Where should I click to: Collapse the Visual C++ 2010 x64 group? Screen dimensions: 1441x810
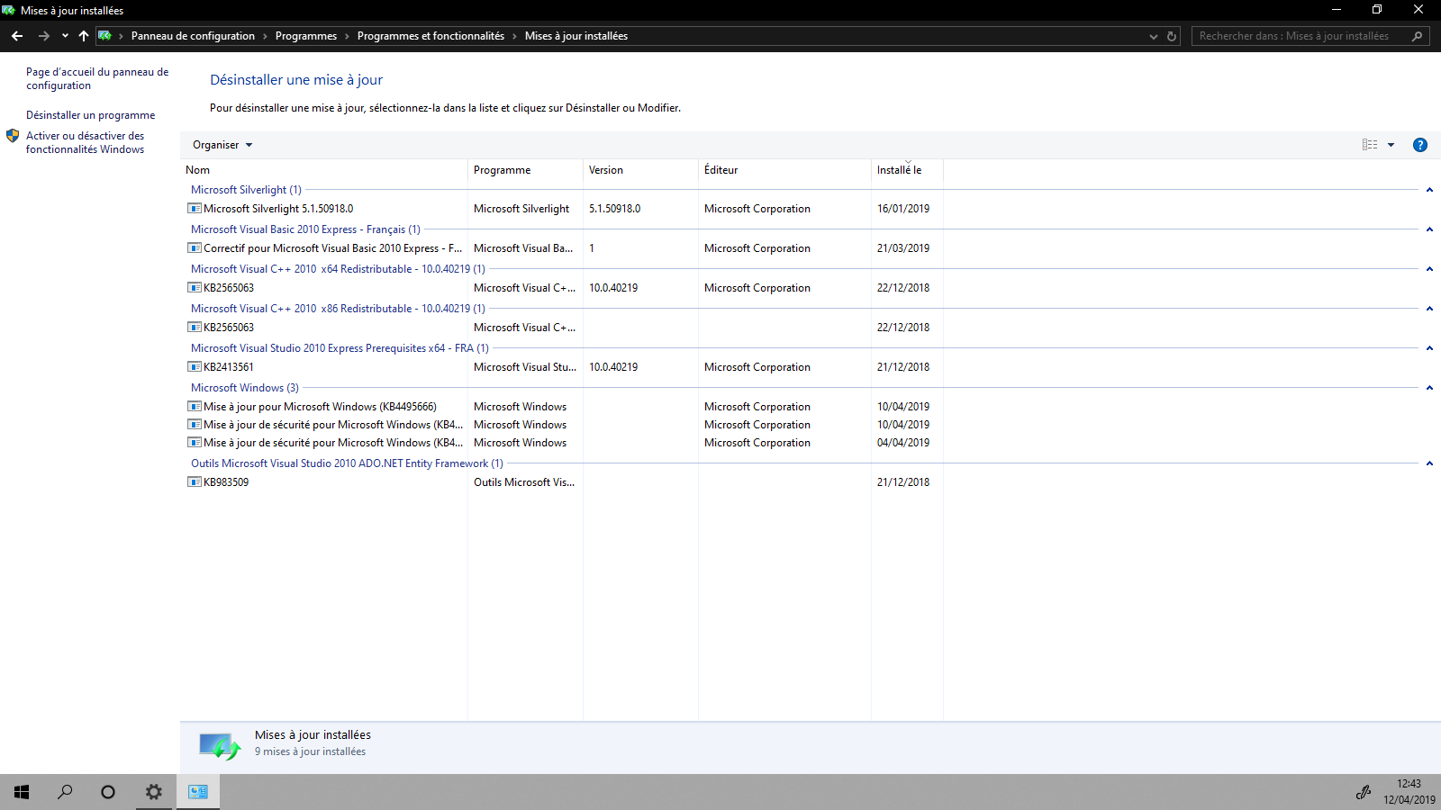click(1429, 269)
